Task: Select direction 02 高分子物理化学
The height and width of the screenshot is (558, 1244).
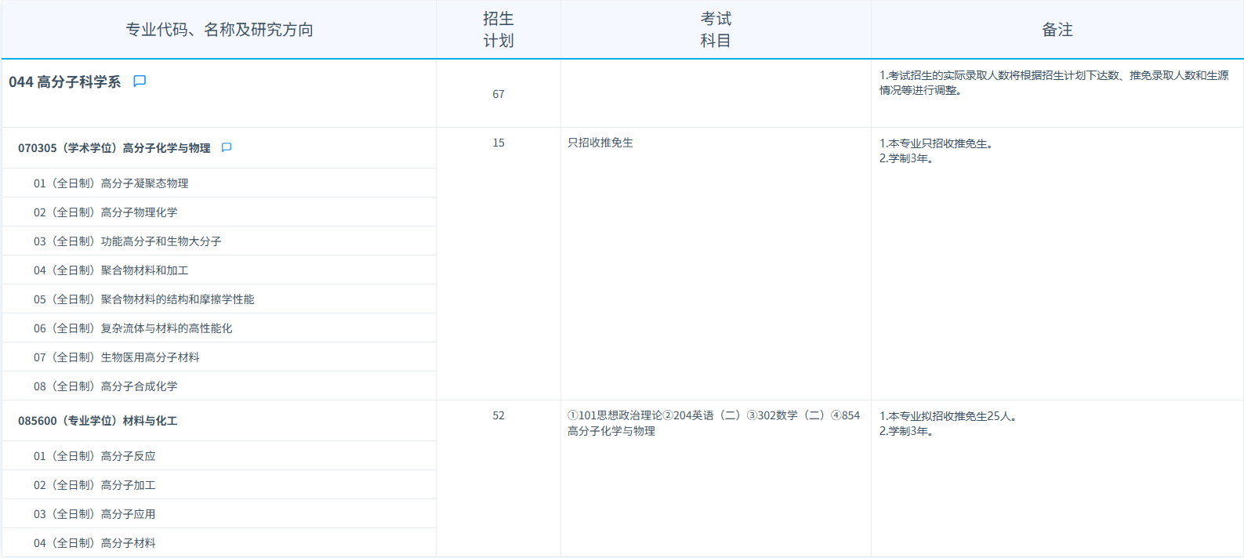Action: point(105,212)
